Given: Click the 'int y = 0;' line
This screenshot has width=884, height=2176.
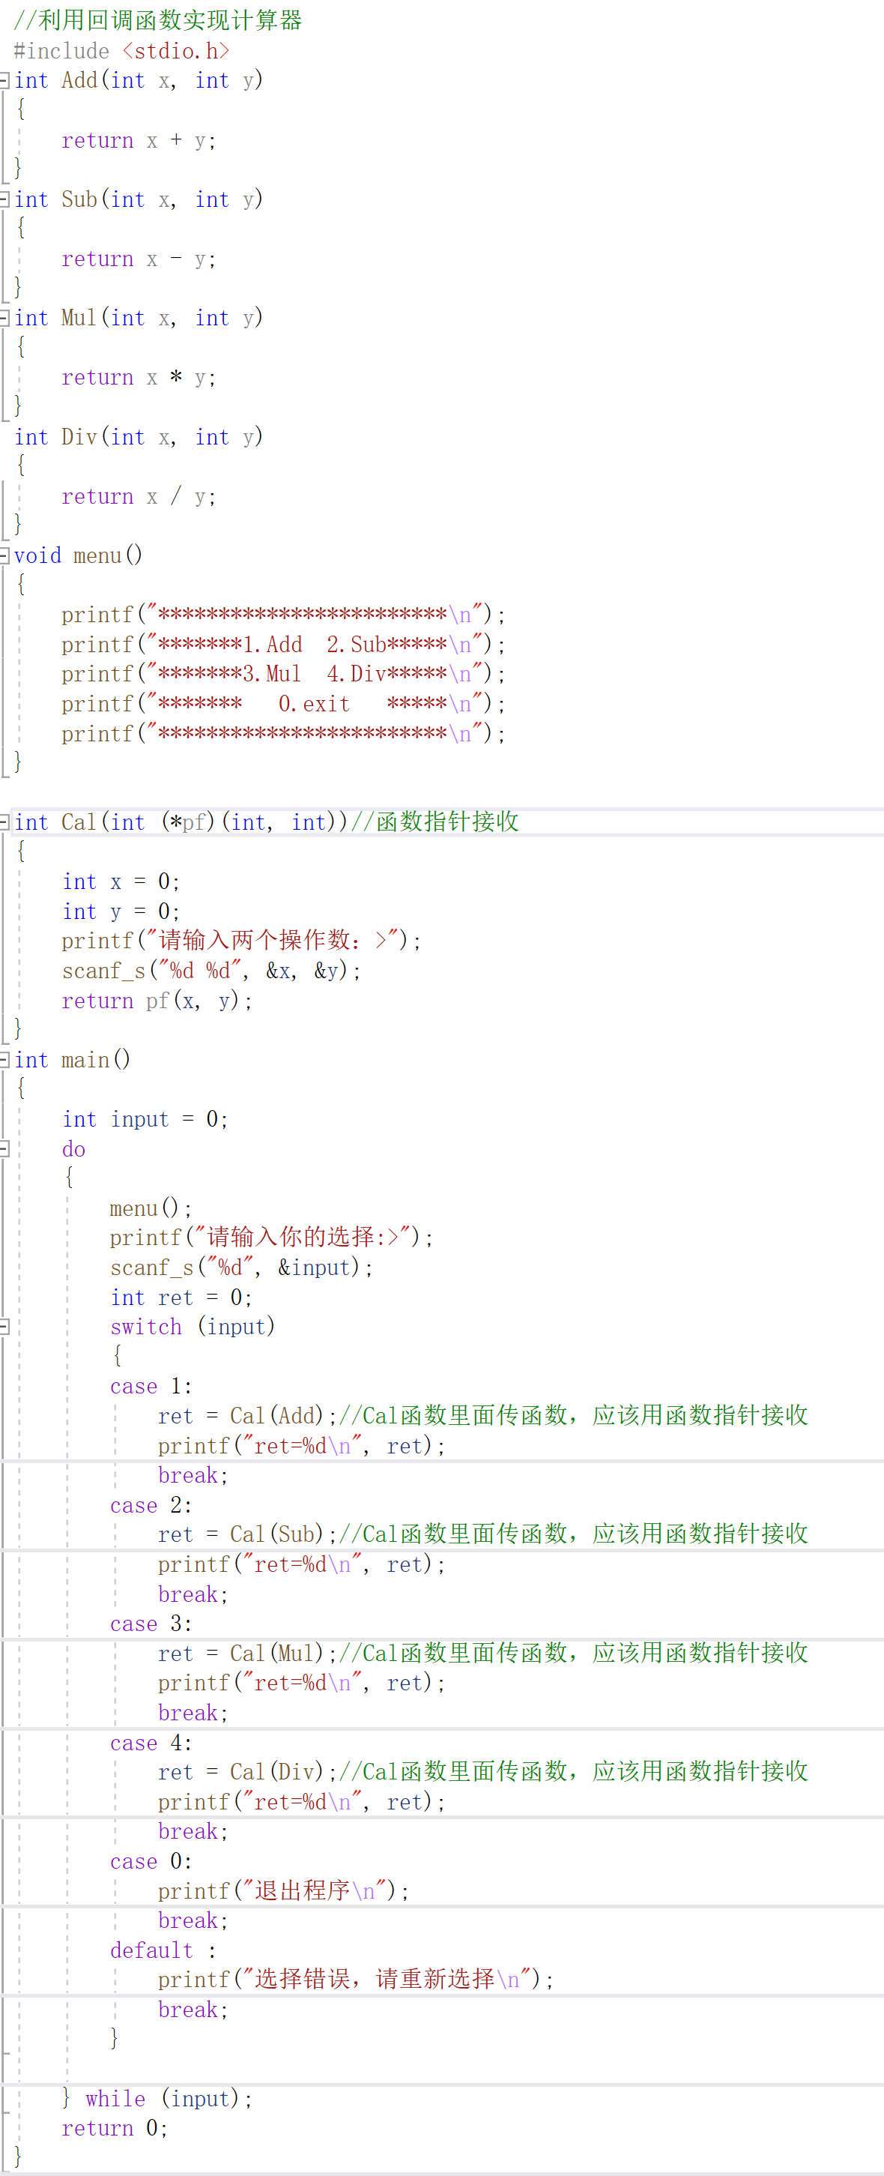Looking at the screenshot, I should tap(121, 911).
